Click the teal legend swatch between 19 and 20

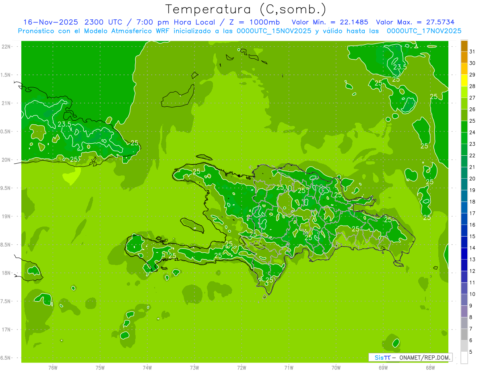coord(464,185)
